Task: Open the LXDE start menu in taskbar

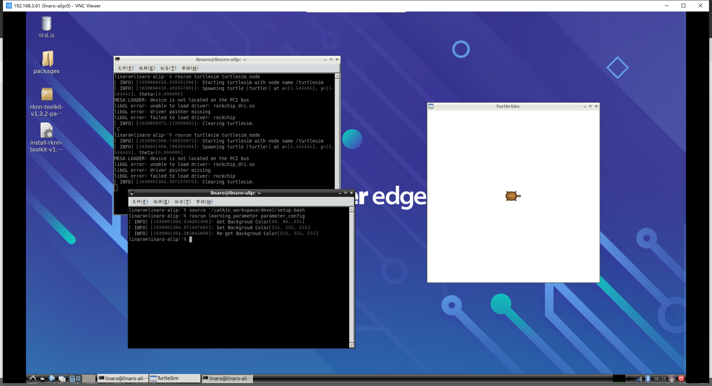Action: [33, 378]
